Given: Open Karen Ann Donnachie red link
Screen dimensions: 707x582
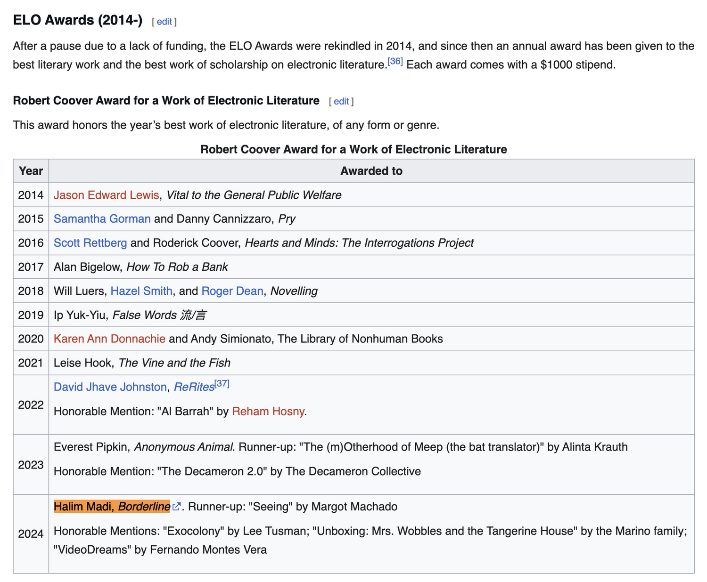Looking at the screenshot, I should pyautogui.click(x=109, y=339).
